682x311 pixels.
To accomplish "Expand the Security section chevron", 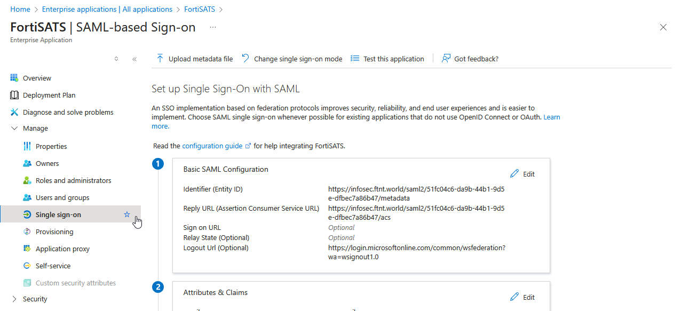I will click(x=14, y=299).
